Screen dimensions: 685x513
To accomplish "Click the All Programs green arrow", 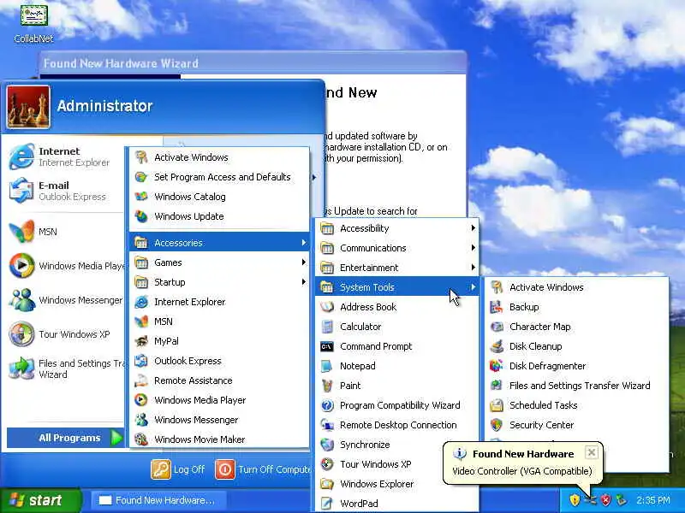I will click(116, 438).
